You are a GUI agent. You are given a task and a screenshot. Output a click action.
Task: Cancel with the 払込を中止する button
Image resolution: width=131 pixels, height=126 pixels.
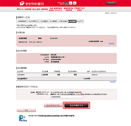53,105
